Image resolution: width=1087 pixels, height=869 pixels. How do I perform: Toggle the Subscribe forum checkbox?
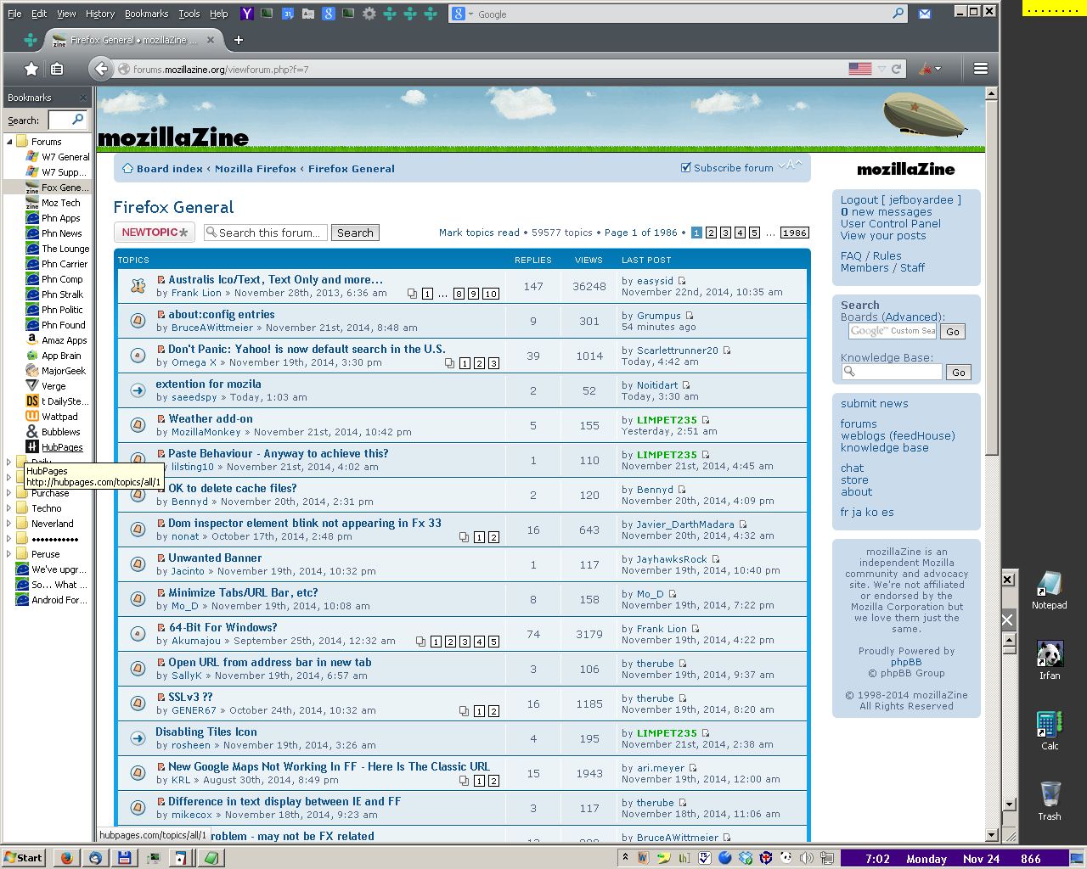click(686, 167)
